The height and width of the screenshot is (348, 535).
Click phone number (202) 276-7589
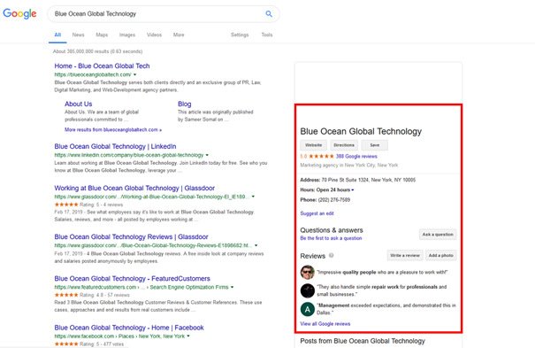(x=334, y=200)
